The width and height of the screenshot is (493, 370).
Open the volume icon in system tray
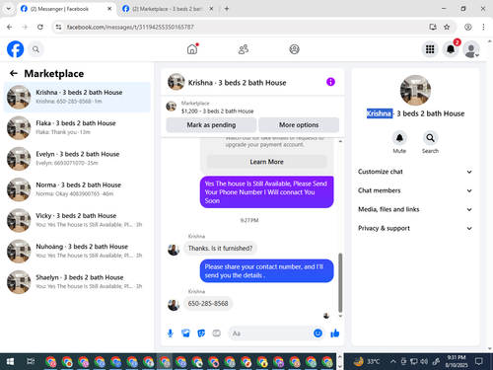point(424,361)
